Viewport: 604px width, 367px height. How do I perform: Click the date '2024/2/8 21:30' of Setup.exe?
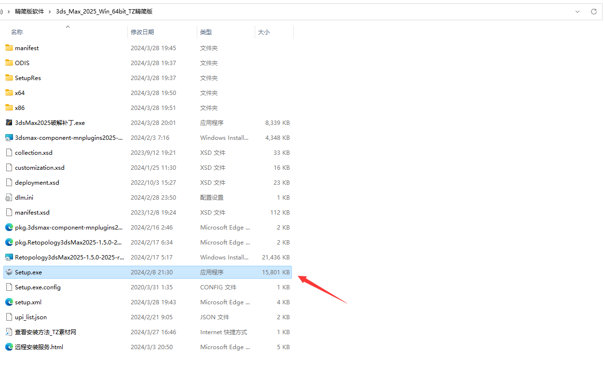151,272
